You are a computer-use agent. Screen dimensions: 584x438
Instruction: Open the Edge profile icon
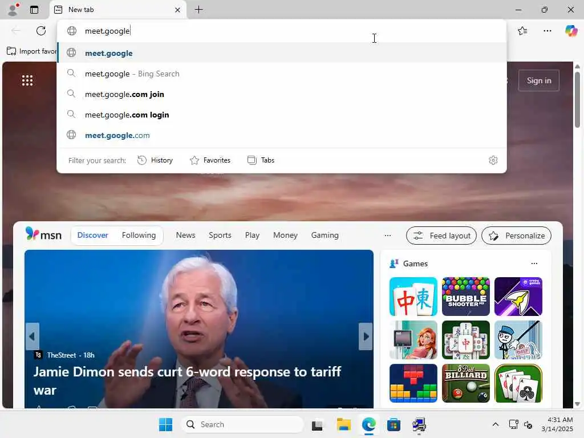[13, 9]
